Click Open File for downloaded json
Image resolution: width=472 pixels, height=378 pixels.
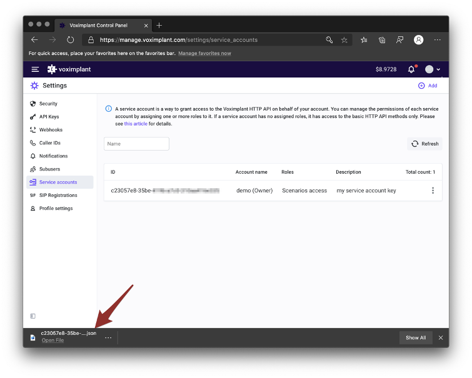[53, 341]
